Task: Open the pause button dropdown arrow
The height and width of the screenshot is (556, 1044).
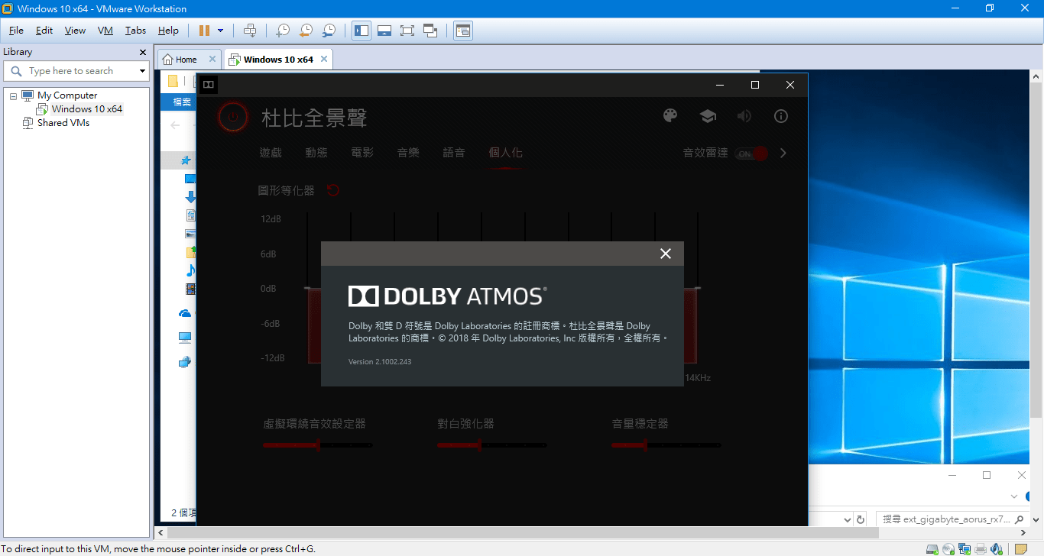Action: coord(219,30)
